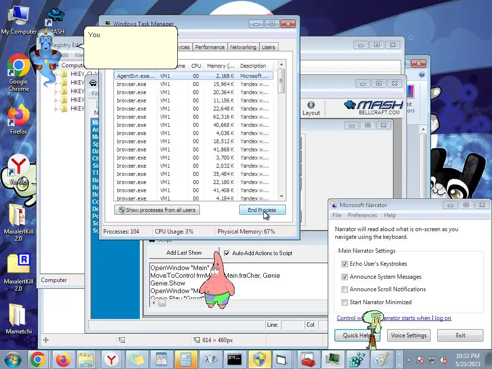The image size is (492, 369).
Task: Enable Announce Scroll Notifications
Action: pos(344,289)
